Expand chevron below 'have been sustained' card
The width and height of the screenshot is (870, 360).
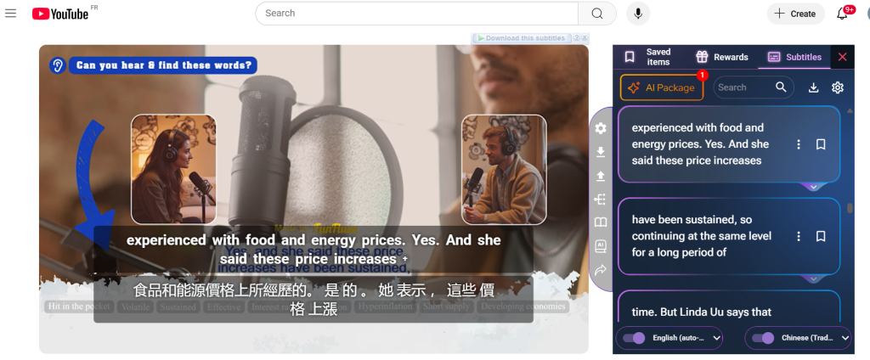(813, 279)
